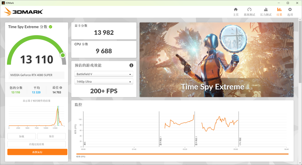Show info for estimated game performance
The width and height of the screenshot is (302, 165).
(x=131, y=65)
